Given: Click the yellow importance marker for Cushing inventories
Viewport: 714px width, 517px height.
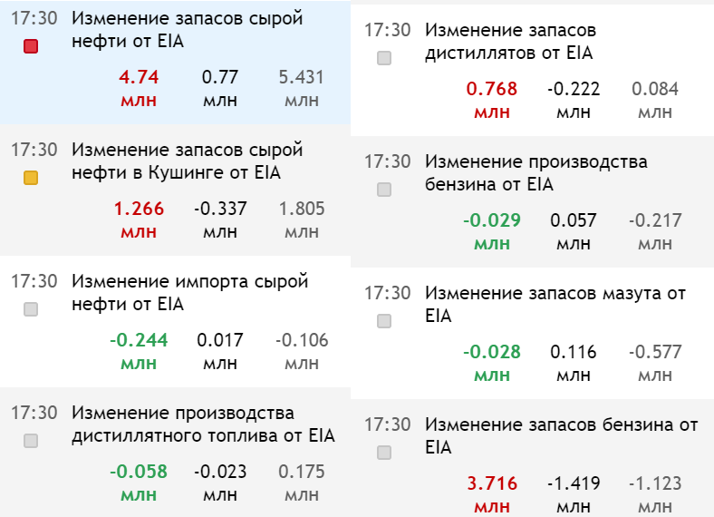Looking at the screenshot, I should pyautogui.click(x=31, y=178).
